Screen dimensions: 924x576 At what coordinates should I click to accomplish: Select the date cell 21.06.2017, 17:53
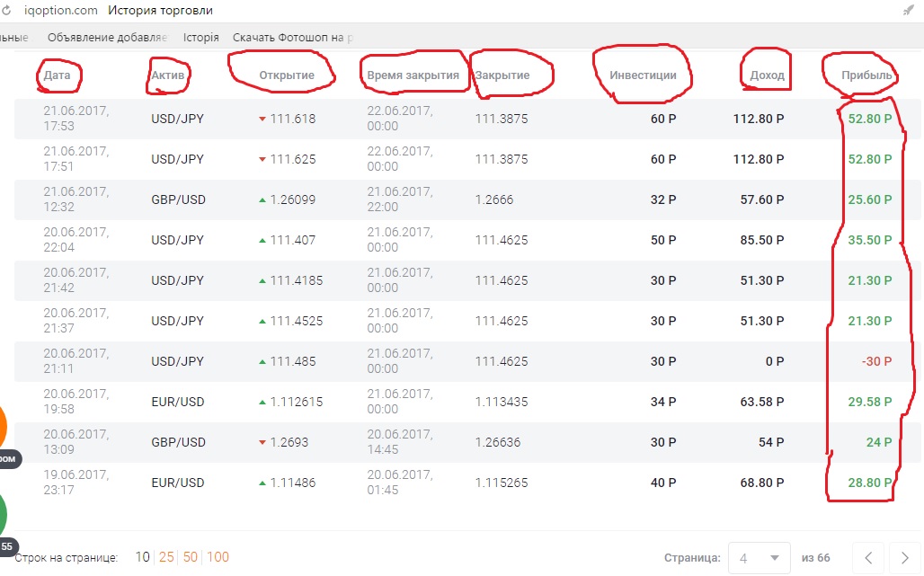pos(76,119)
